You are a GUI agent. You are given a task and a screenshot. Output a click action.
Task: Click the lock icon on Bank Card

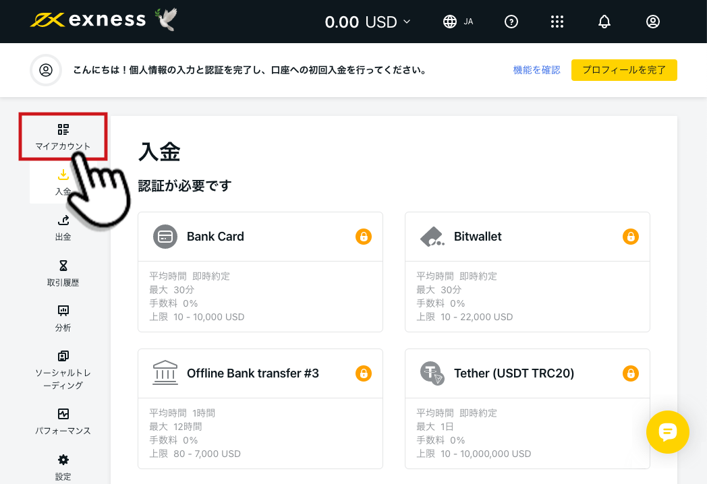[364, 237]
